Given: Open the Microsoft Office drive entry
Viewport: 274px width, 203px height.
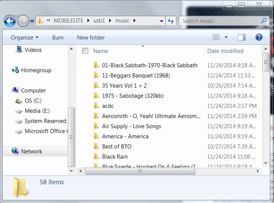Looking at the screenshot, I should tap(41, 131).
